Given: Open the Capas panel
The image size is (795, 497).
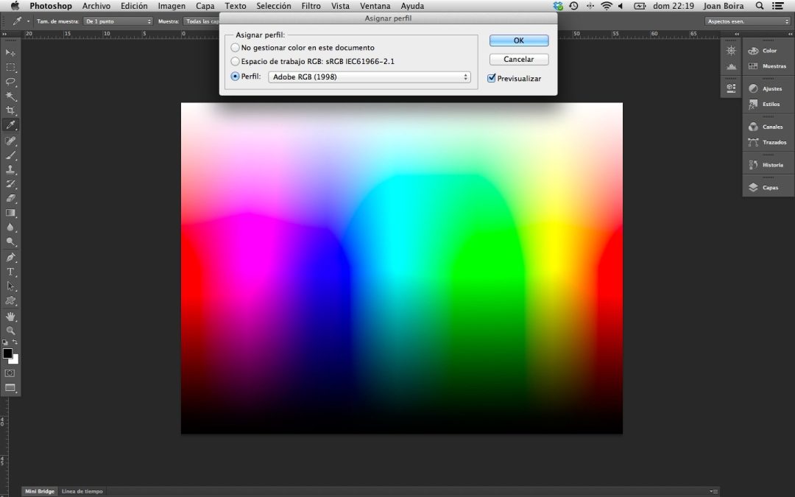Looking at the screenshot, I should (x=768, y=187).
